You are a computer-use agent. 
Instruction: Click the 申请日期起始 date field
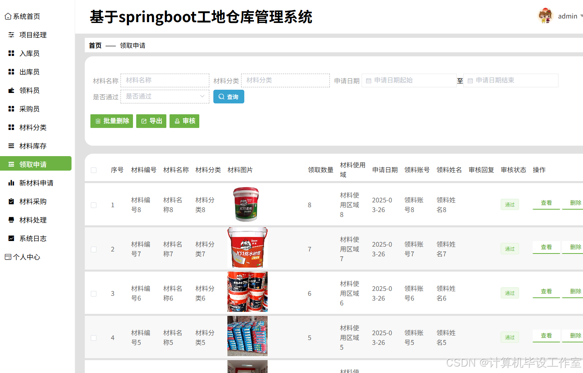409,80
